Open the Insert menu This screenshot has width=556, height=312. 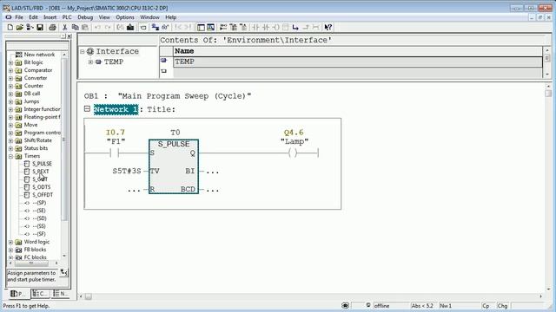point(50,17)
